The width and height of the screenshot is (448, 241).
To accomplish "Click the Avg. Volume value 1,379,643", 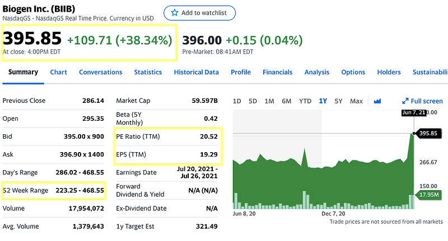I will (88, 226).
